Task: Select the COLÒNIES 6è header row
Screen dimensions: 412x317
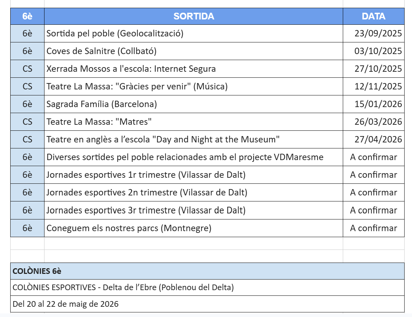Action: (207, 271)
